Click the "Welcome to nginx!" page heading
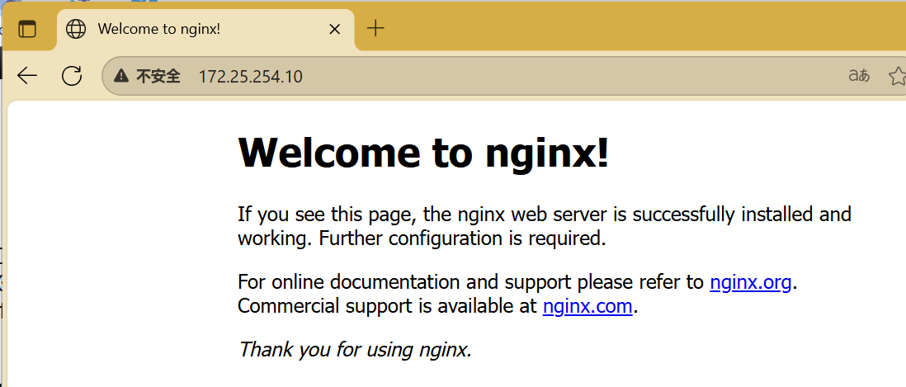 [x=423, y=152]
